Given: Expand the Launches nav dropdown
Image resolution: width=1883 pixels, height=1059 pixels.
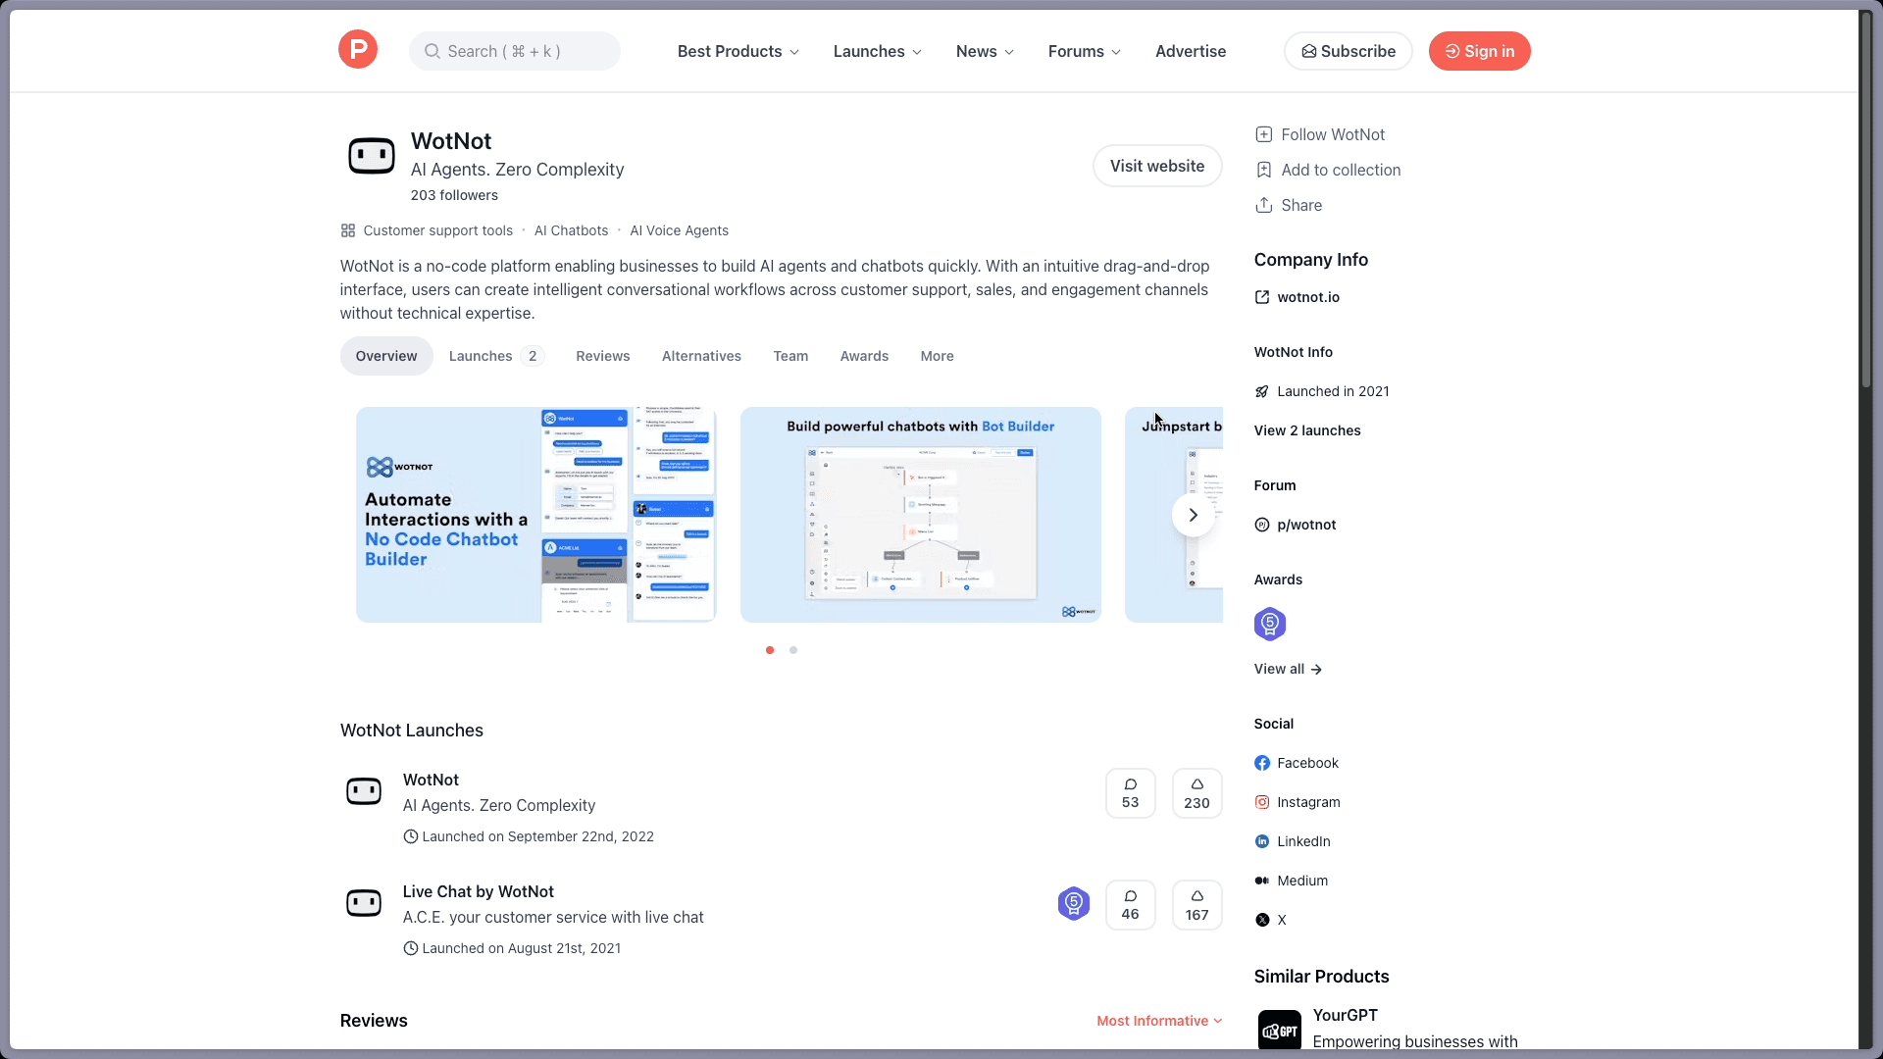Looking at the screenshot, I should coord(877,51).
